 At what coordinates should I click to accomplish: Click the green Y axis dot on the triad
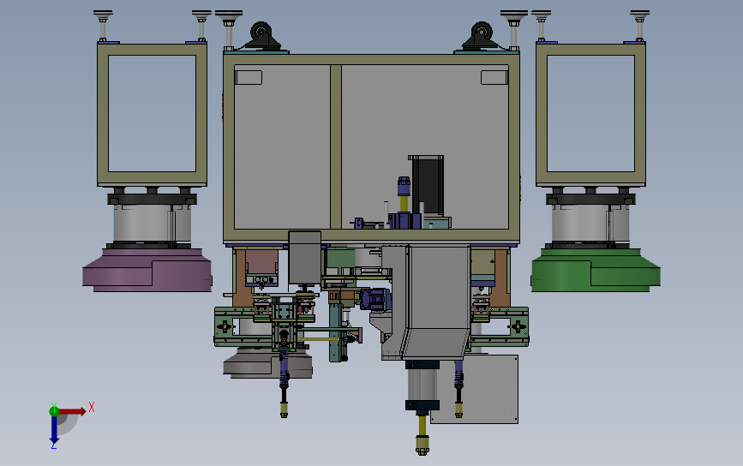[54, 411]
